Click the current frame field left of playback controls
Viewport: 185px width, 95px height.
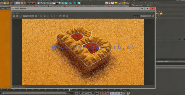click(71, 93)
